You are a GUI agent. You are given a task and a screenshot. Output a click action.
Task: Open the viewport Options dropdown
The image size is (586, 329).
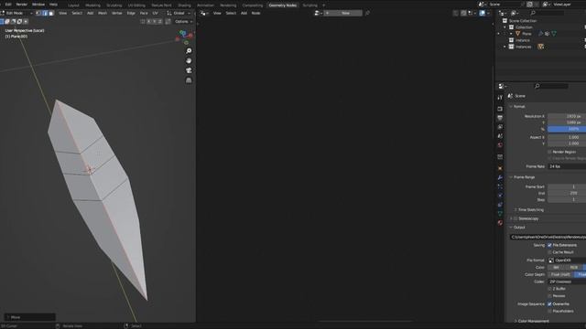[183, 22]
